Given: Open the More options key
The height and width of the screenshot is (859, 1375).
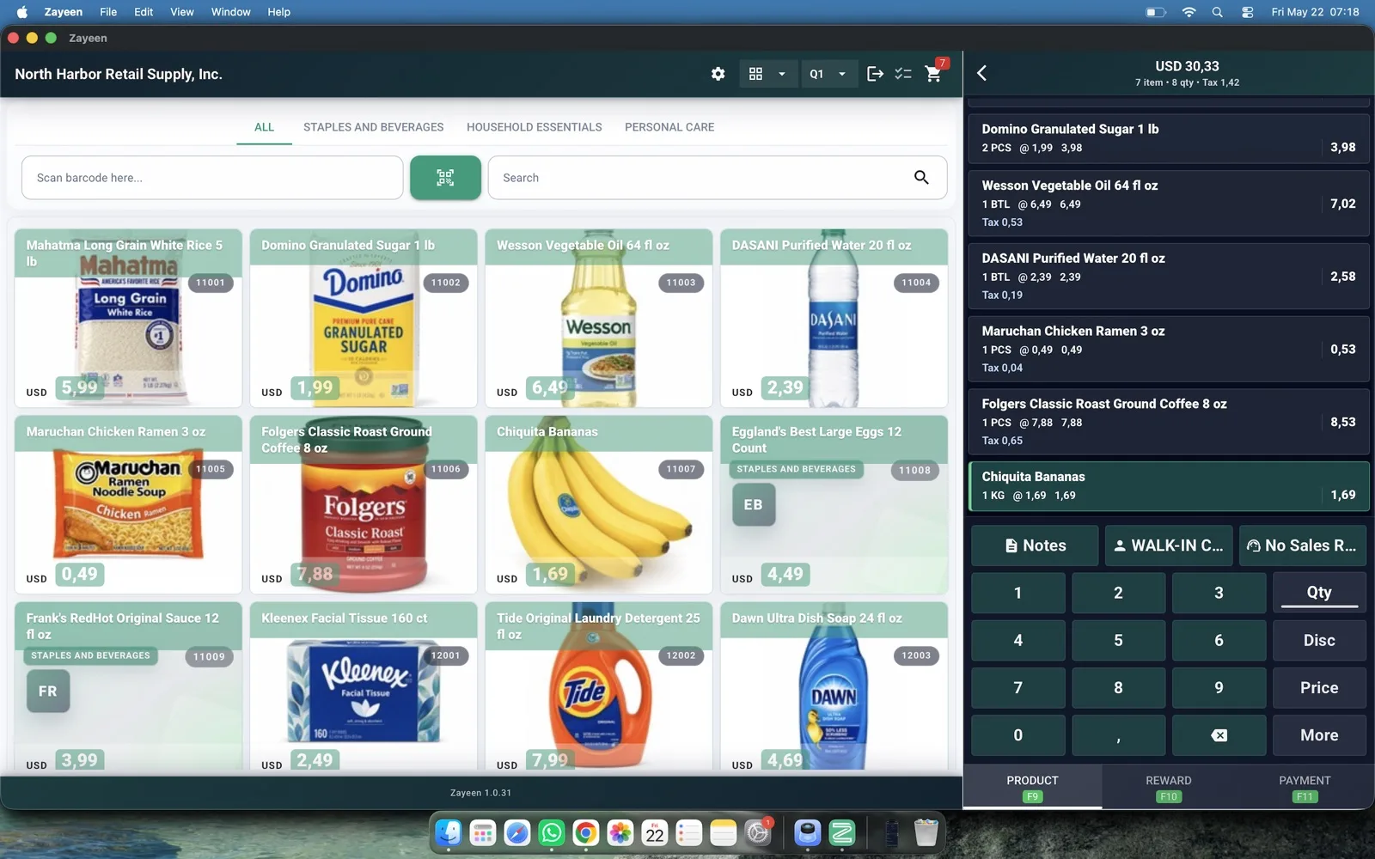Looking at the screenshot, I should click(x=1319, y=735).
